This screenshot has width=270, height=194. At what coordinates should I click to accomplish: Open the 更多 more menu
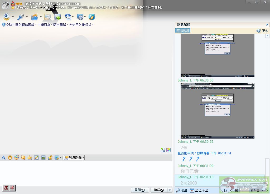(x=265, y=31)
